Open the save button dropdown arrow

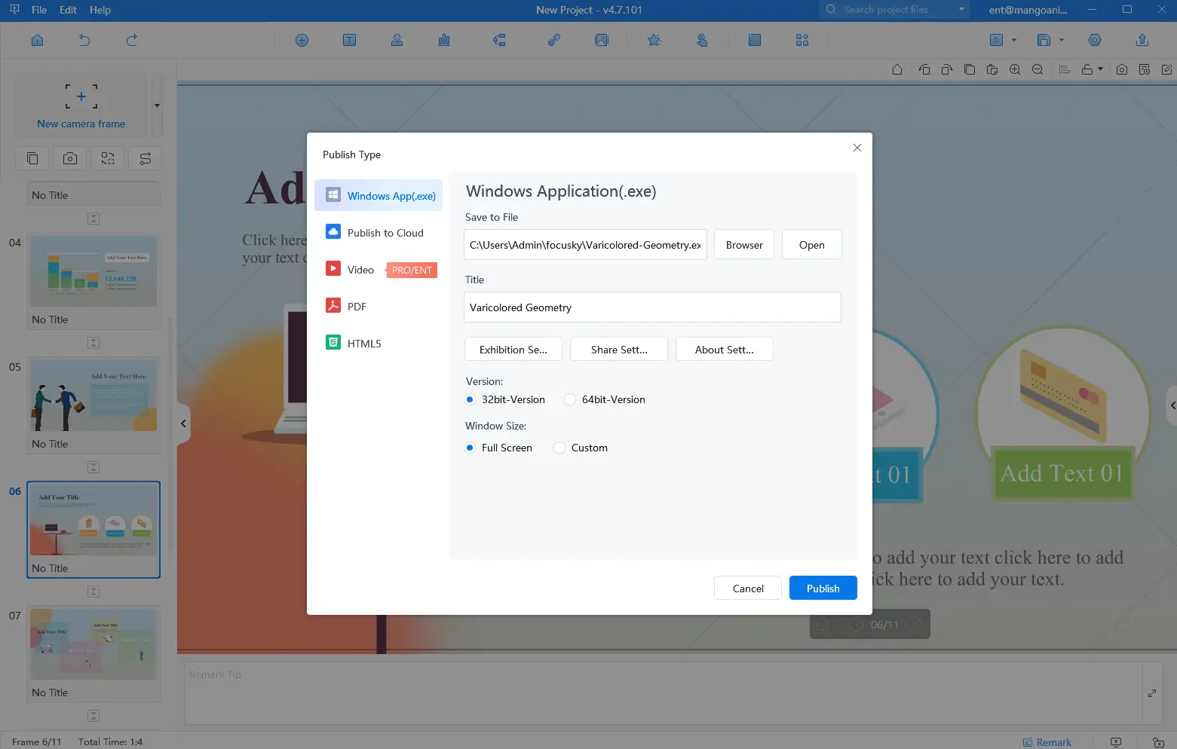click(x=1062, y=40)
